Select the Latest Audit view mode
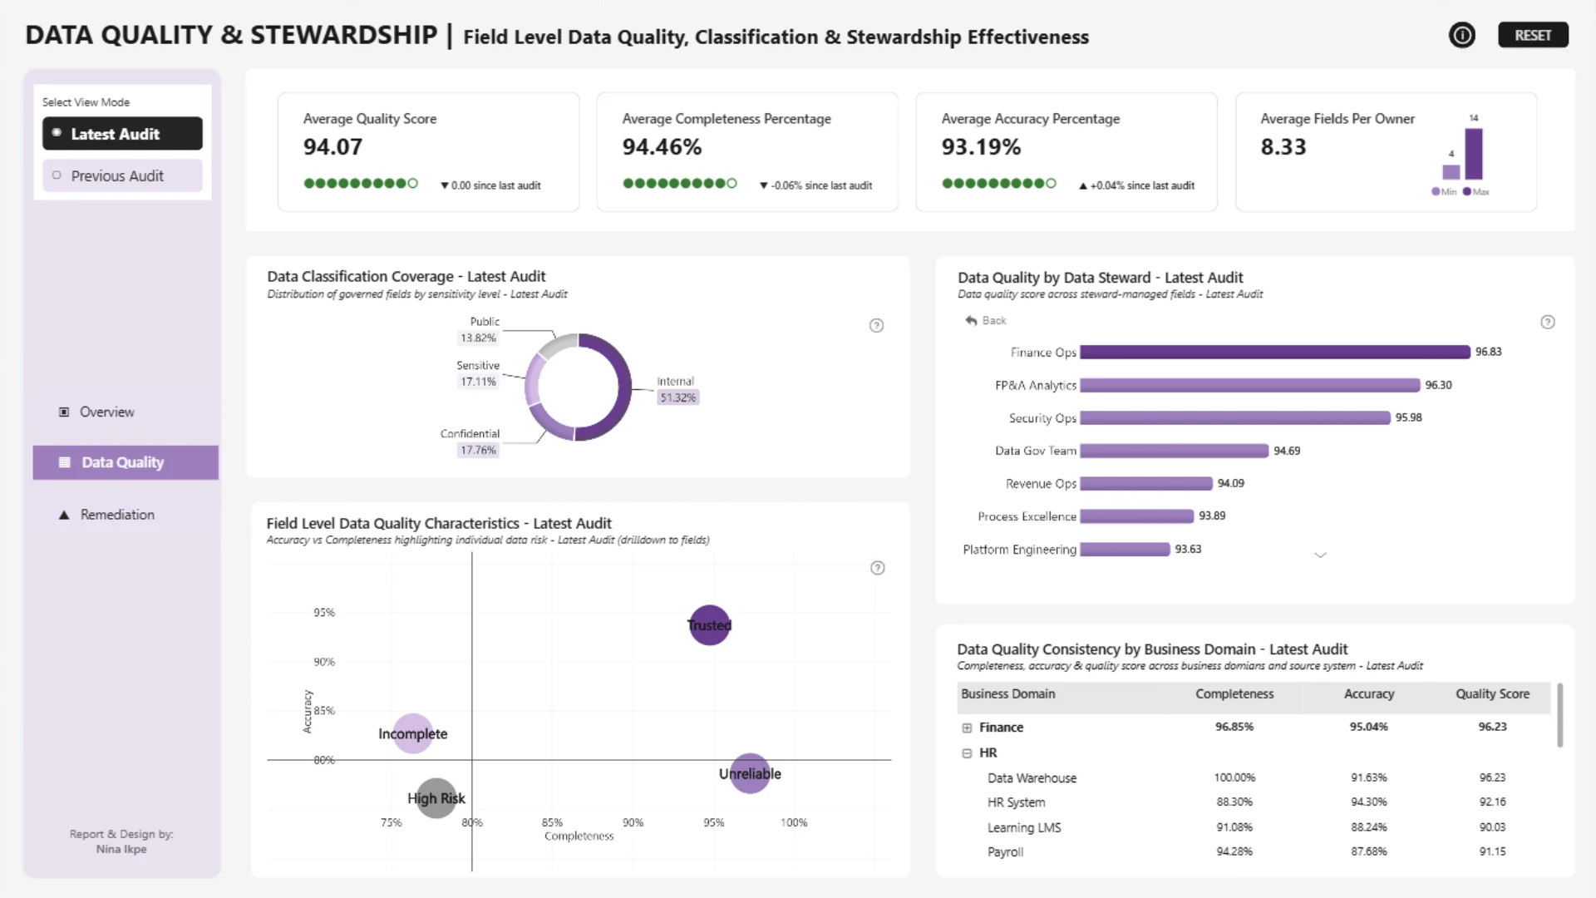Viewport: 1596px width, 898px height. (x=122, y=133)
